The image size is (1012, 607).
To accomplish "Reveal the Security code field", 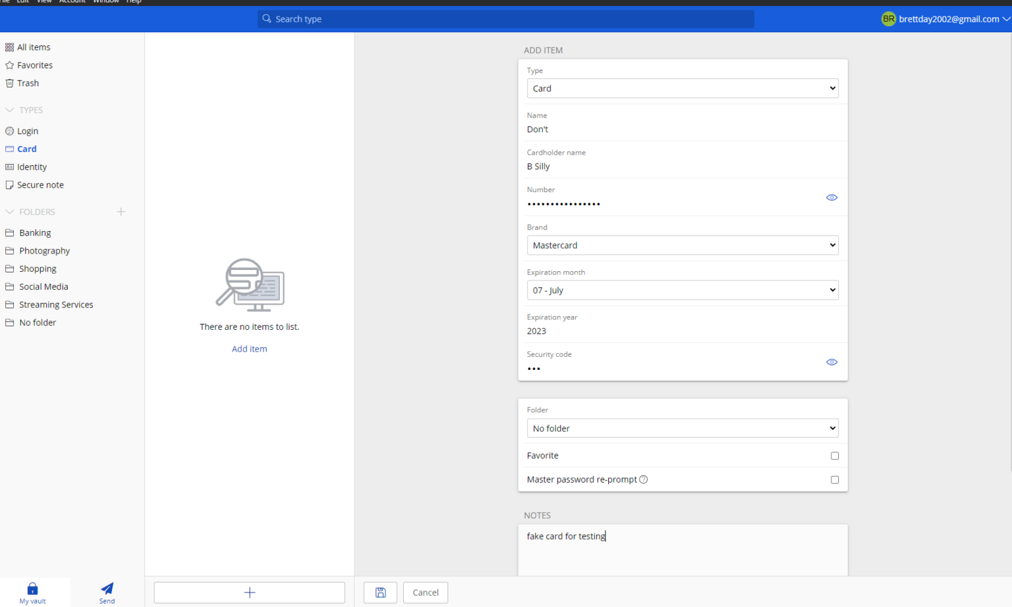I will [x=831, y=362].
